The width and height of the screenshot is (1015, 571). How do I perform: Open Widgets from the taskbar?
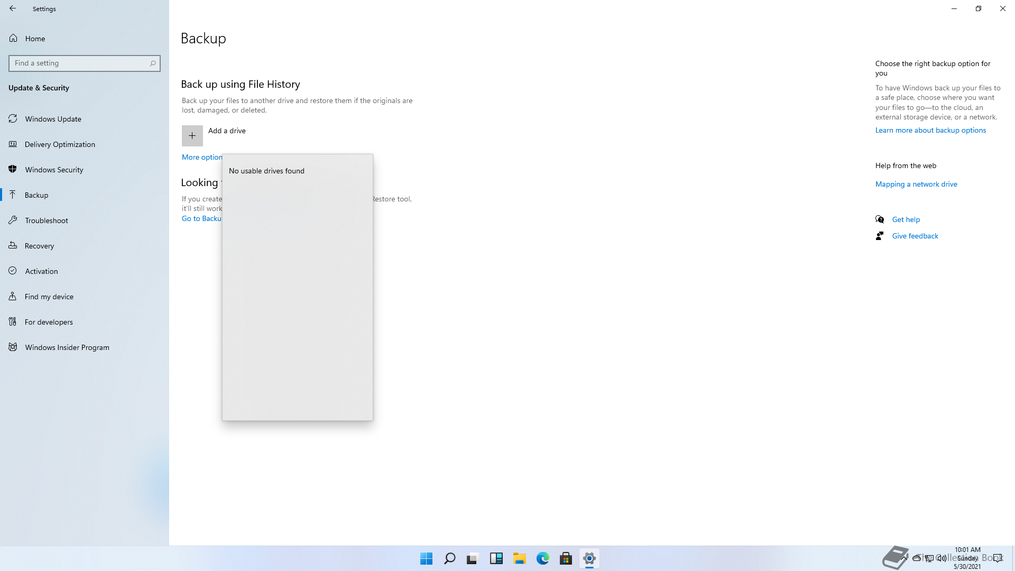[496, 558]
